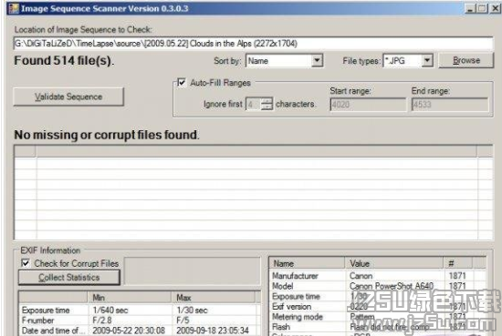Click the Found 514 file(s) label
Viewport: 502px width, 336px height.
coord(64,60)
